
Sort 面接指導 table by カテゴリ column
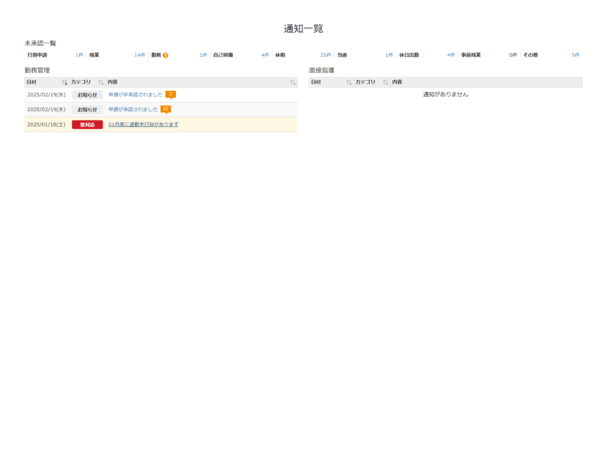tap(385, 82)
